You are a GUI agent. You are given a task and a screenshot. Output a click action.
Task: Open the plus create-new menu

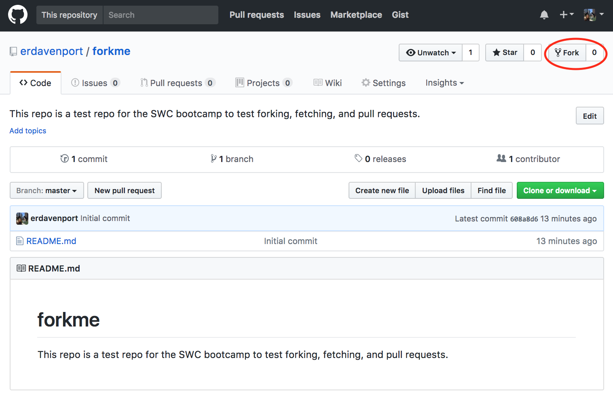click(566, 15)
